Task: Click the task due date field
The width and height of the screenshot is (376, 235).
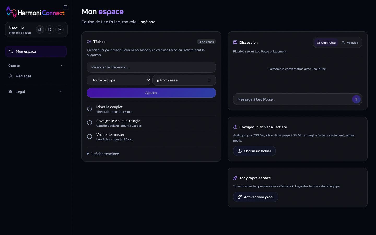Action: (x=184, y=80)
